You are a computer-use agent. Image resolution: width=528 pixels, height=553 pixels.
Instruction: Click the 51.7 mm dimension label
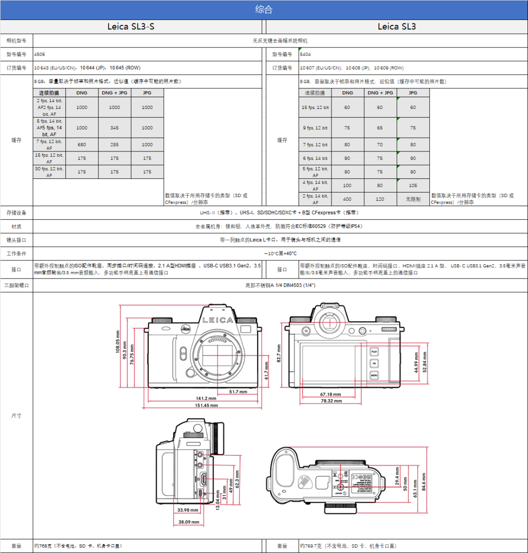238,392
